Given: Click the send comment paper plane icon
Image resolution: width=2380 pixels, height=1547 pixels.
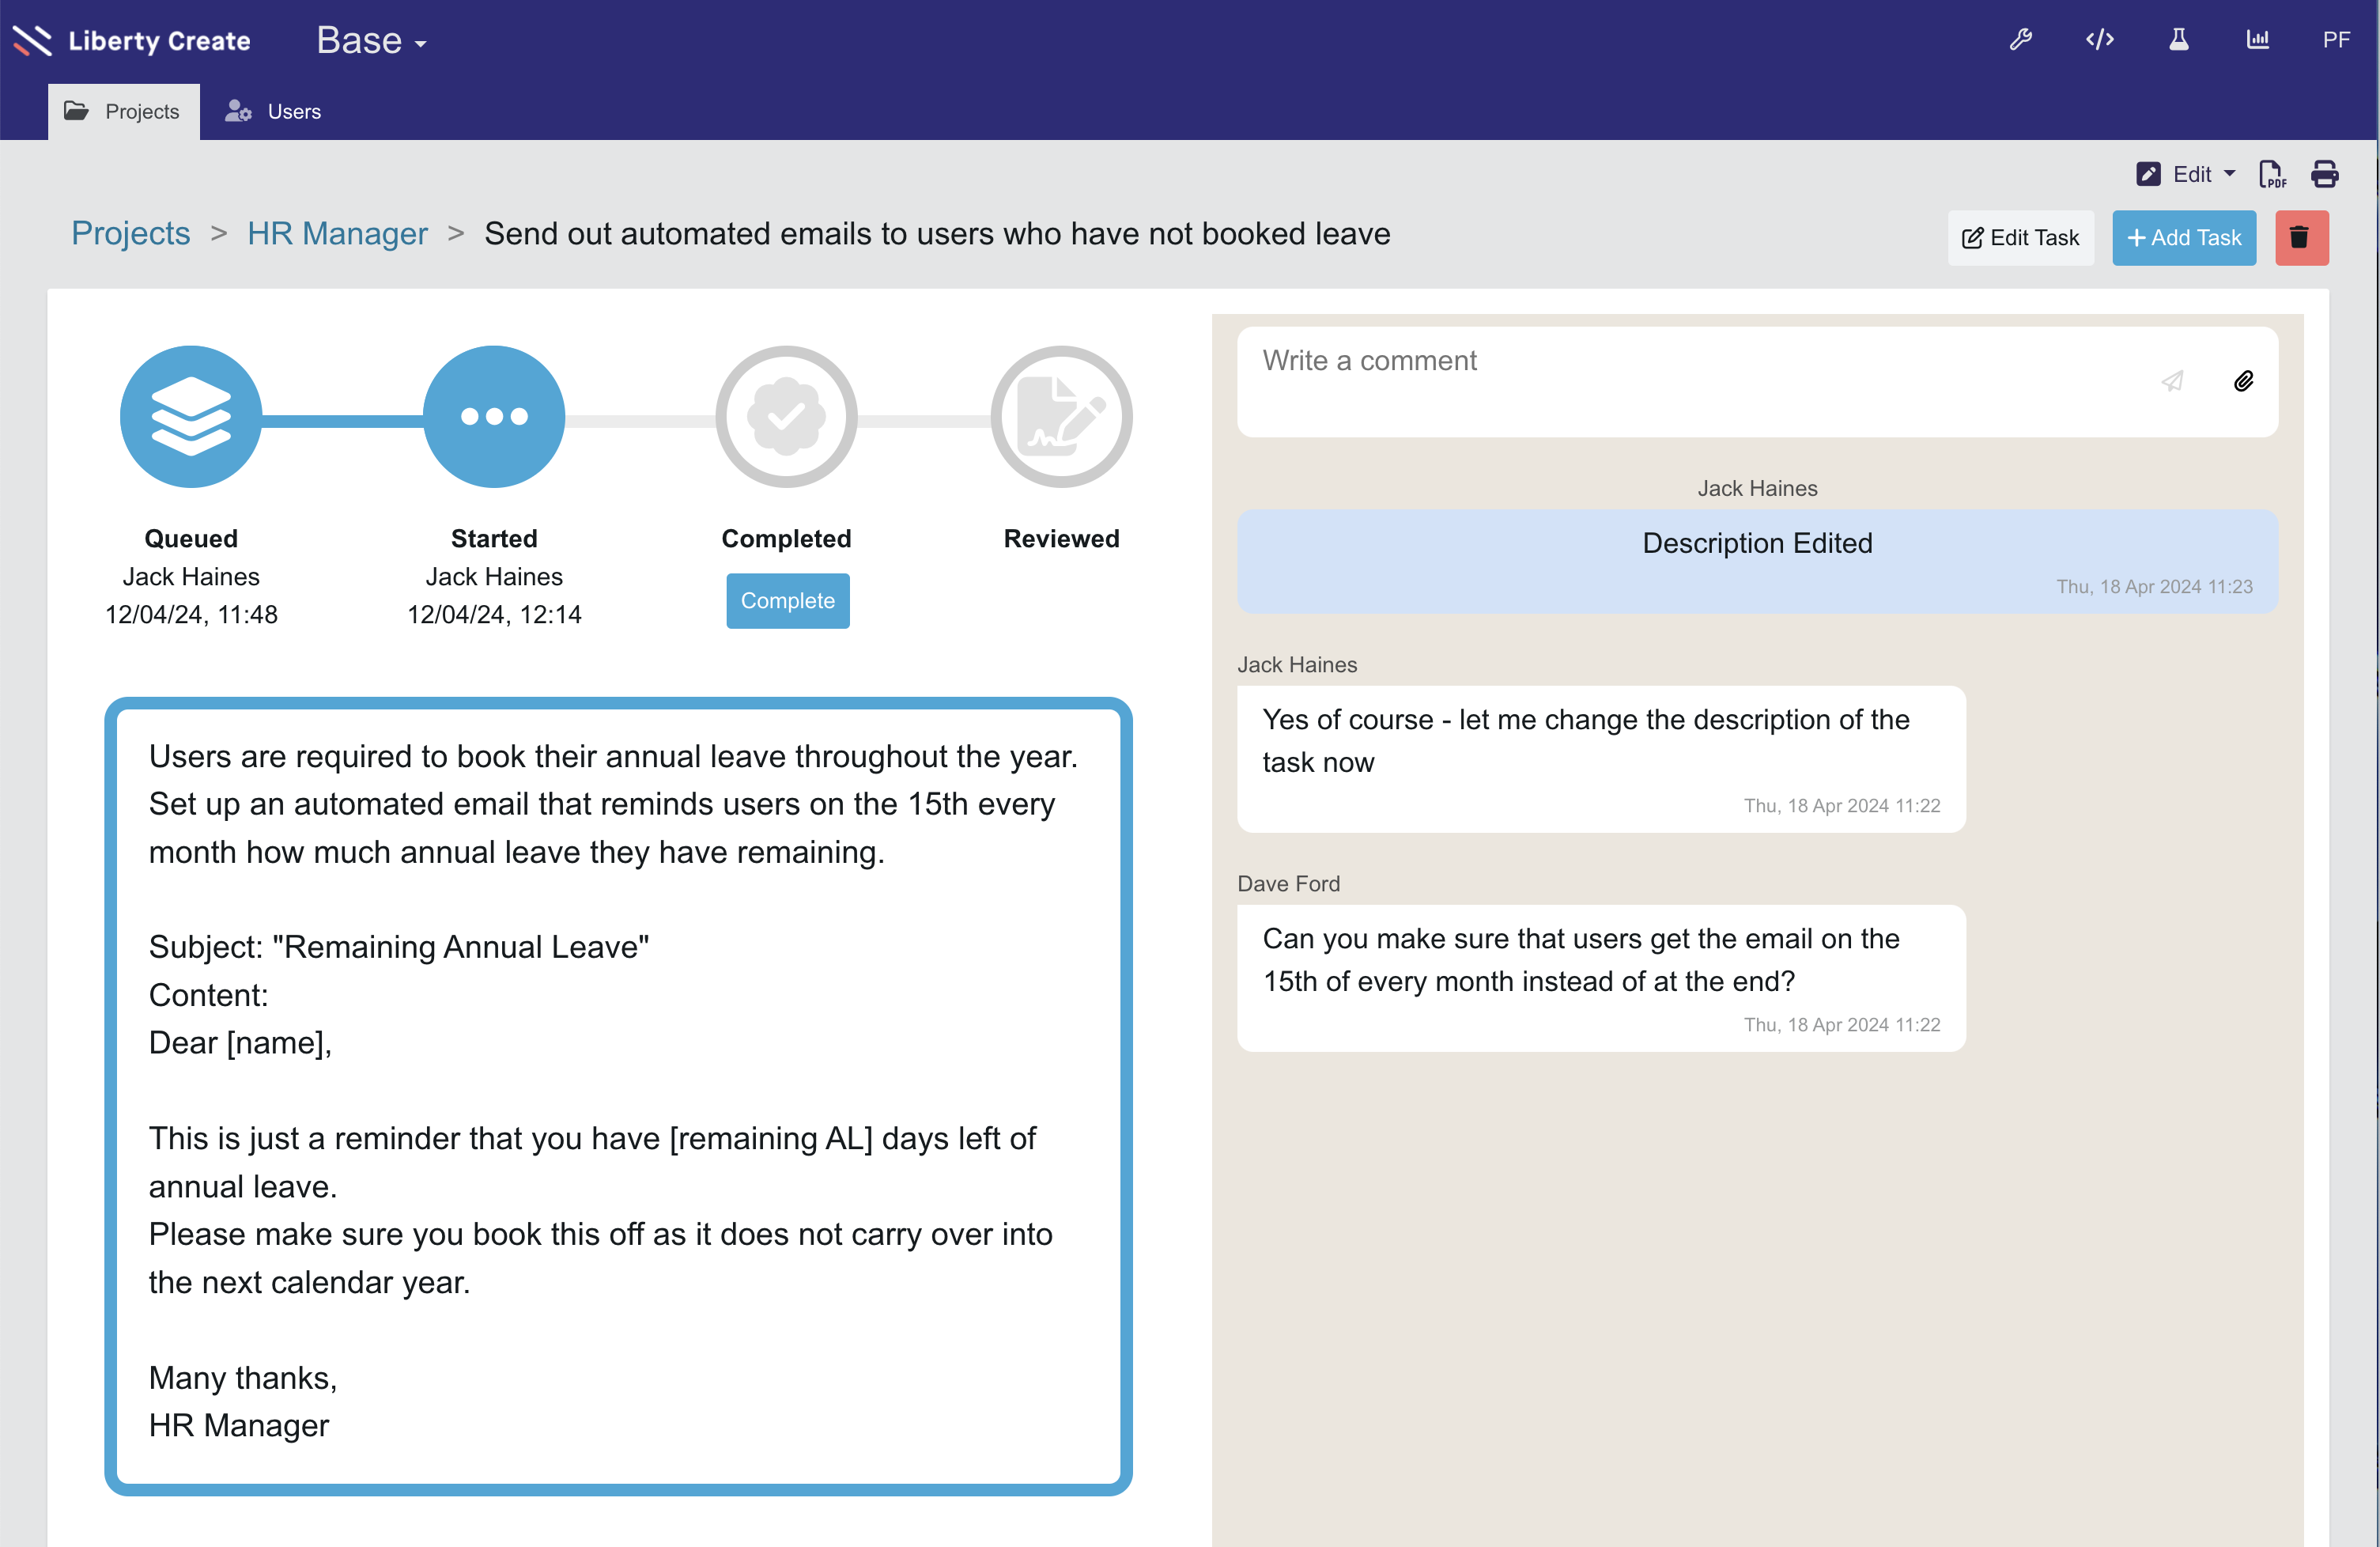Looking at the screenshot, I should [x=2172, y=381].
